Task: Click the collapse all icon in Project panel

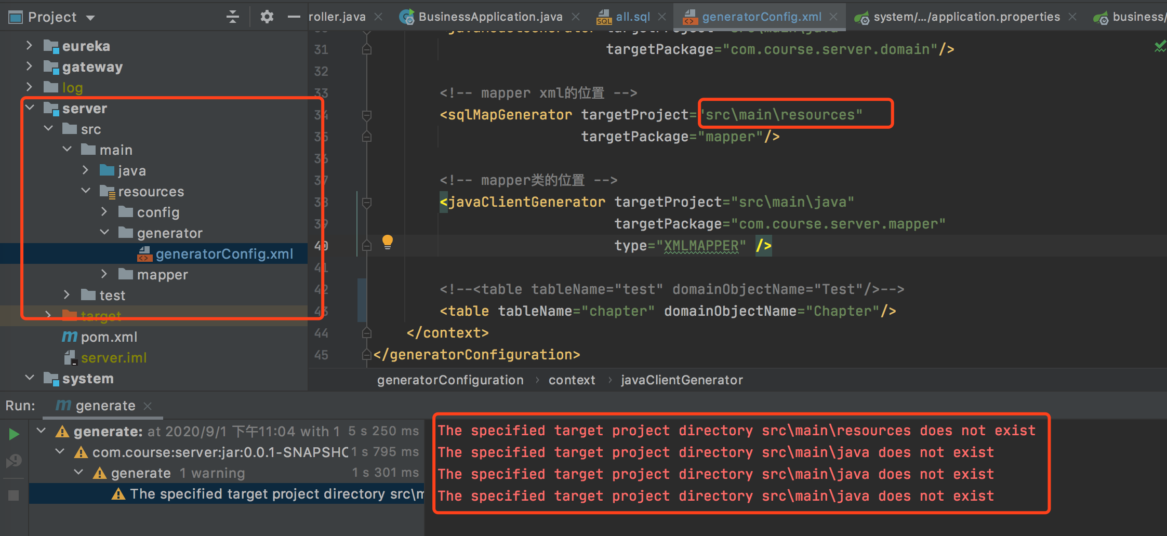Action: point(233,17)
